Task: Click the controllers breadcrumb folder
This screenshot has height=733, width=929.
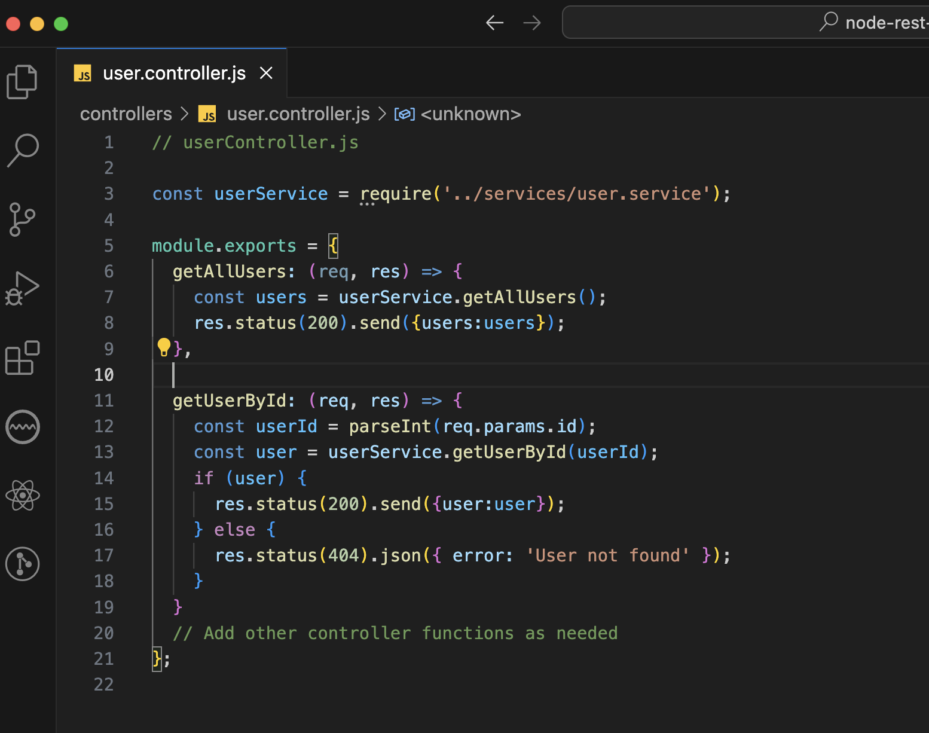Action: click(126, 114)
